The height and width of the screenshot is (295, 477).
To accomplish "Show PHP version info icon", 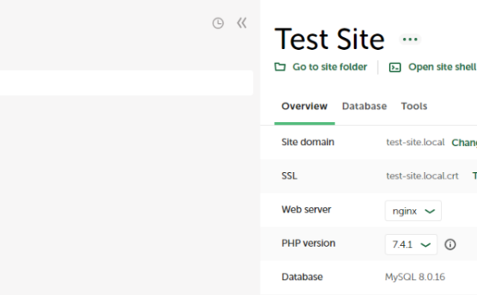I will (x=450, y=244).
